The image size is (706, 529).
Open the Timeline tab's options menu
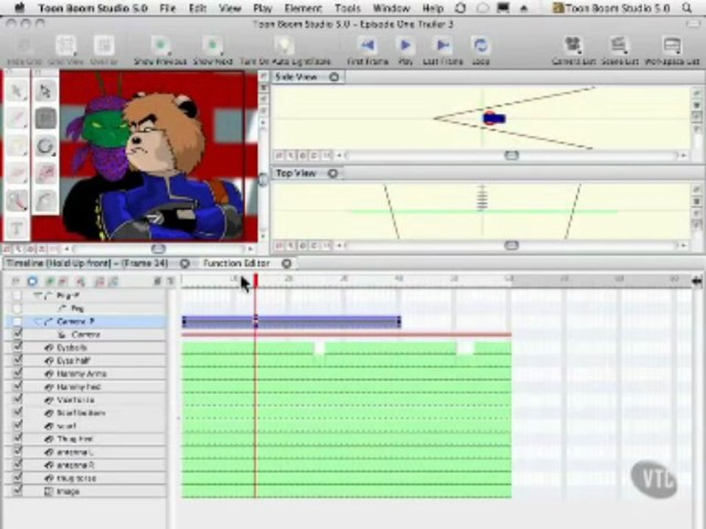tap(185, 264)
